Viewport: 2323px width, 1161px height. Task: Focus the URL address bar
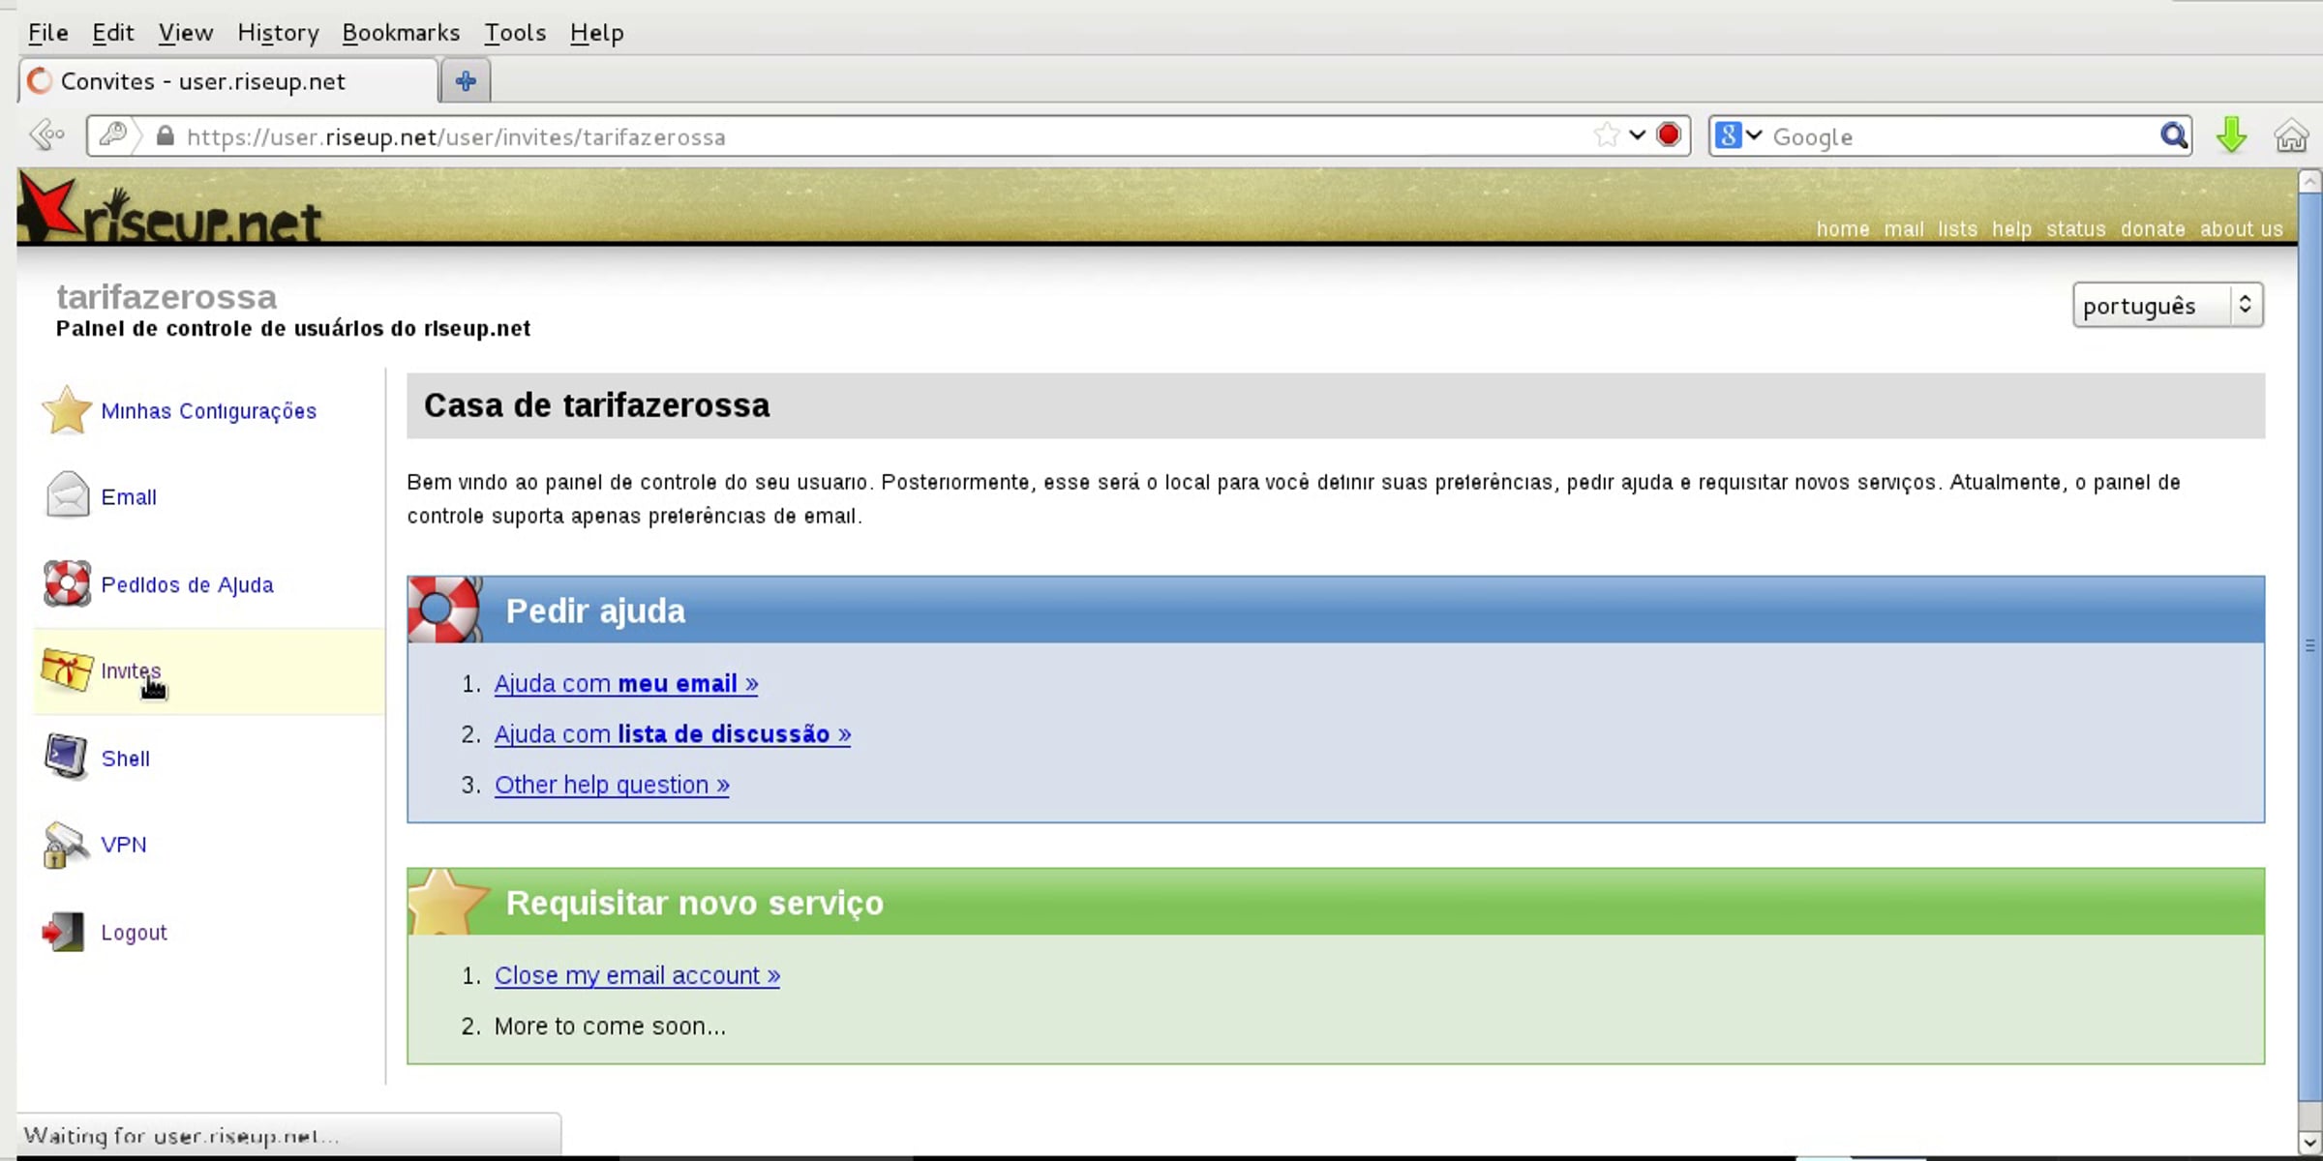point(889,136)
